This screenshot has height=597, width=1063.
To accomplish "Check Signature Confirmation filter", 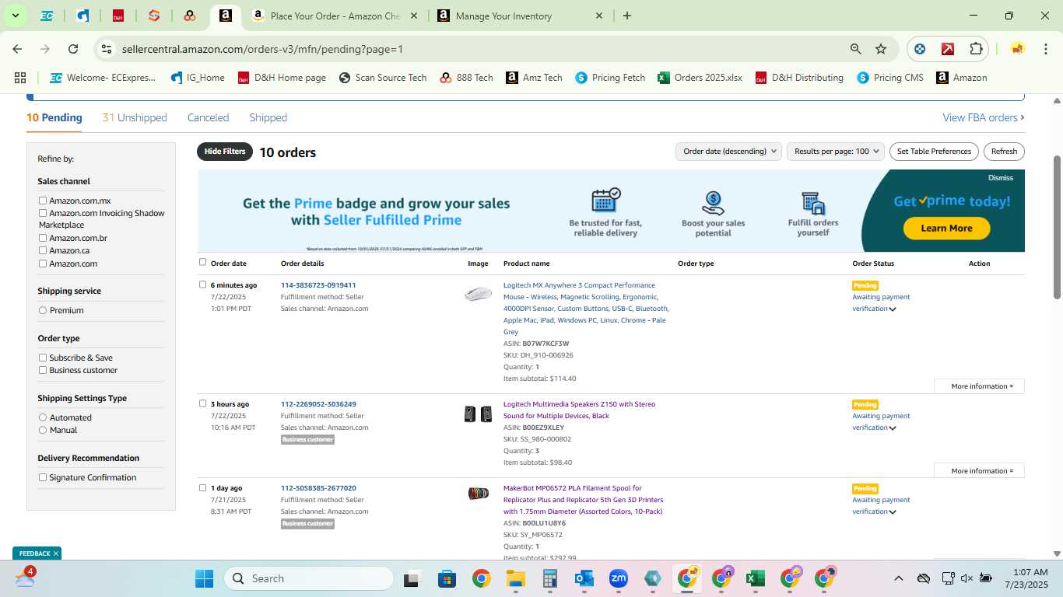I will 43,477.
